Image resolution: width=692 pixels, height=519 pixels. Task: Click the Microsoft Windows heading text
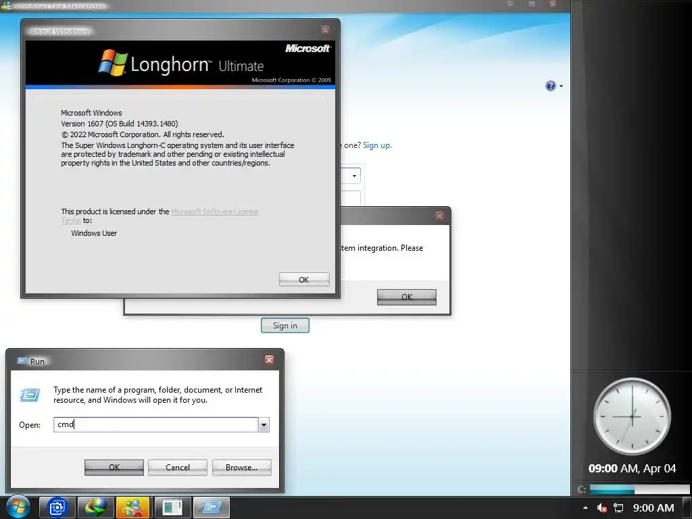coord(91,113)
